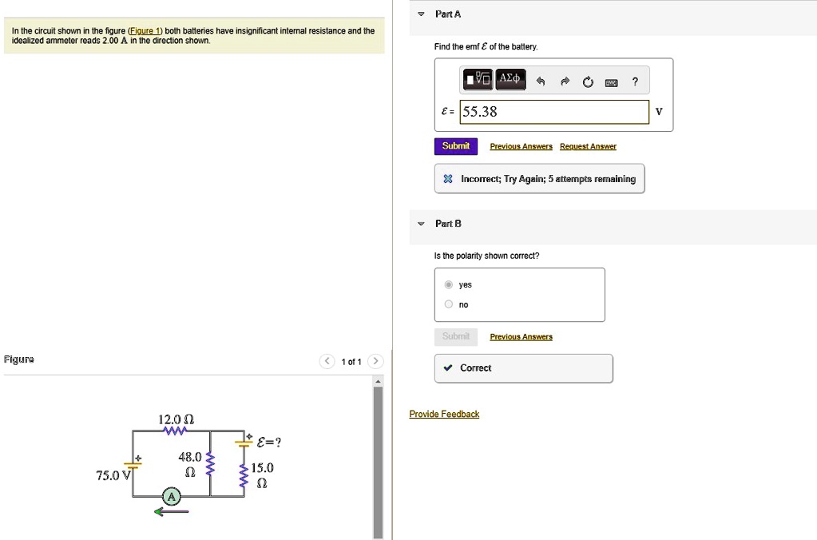Click Request Answer

click(588, 146)
